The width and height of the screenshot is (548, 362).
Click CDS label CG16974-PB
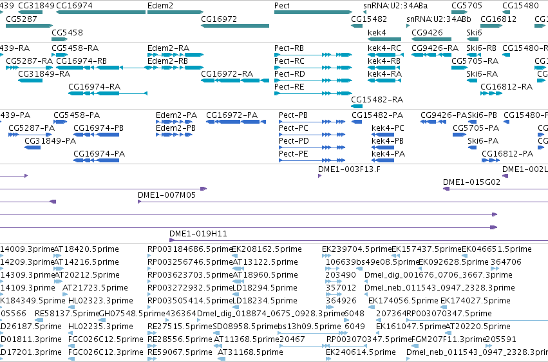click(99, 128)
